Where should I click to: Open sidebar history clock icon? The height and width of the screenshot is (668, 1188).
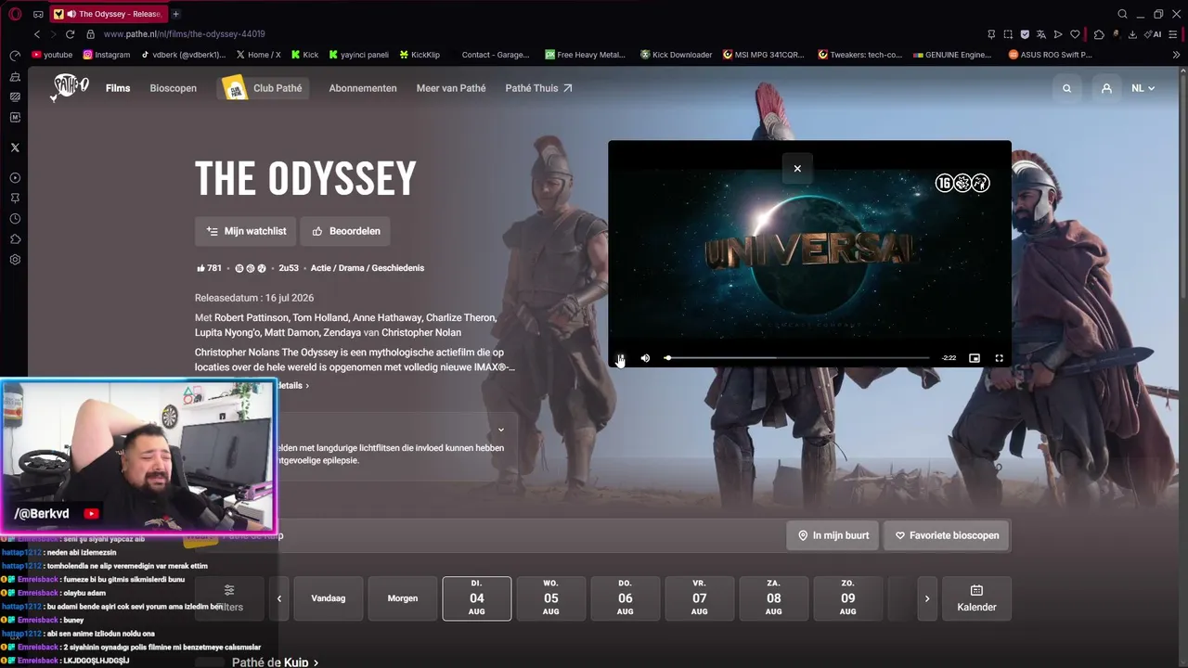15,219
